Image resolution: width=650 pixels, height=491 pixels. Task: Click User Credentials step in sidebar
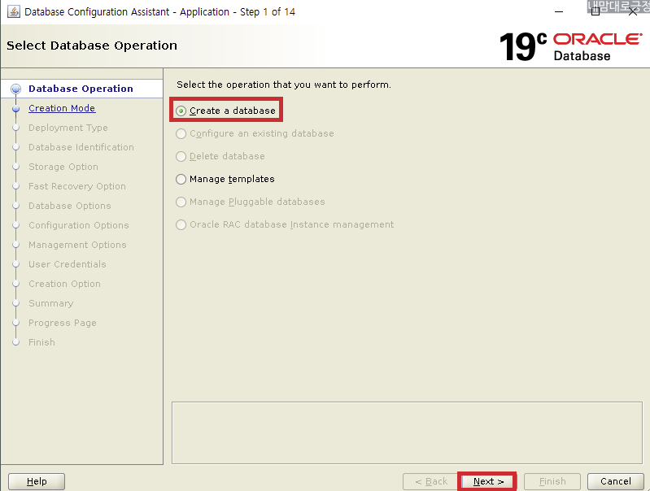[x=68, y=264]
